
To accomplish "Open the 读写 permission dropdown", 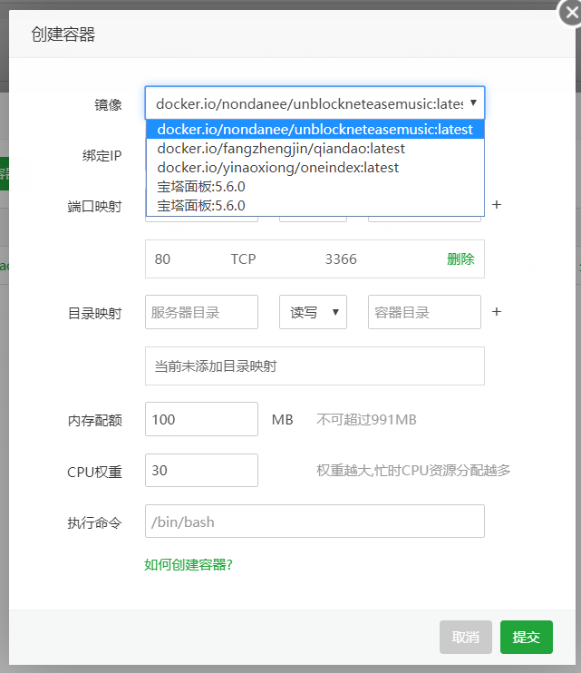I will click(313, 312).
